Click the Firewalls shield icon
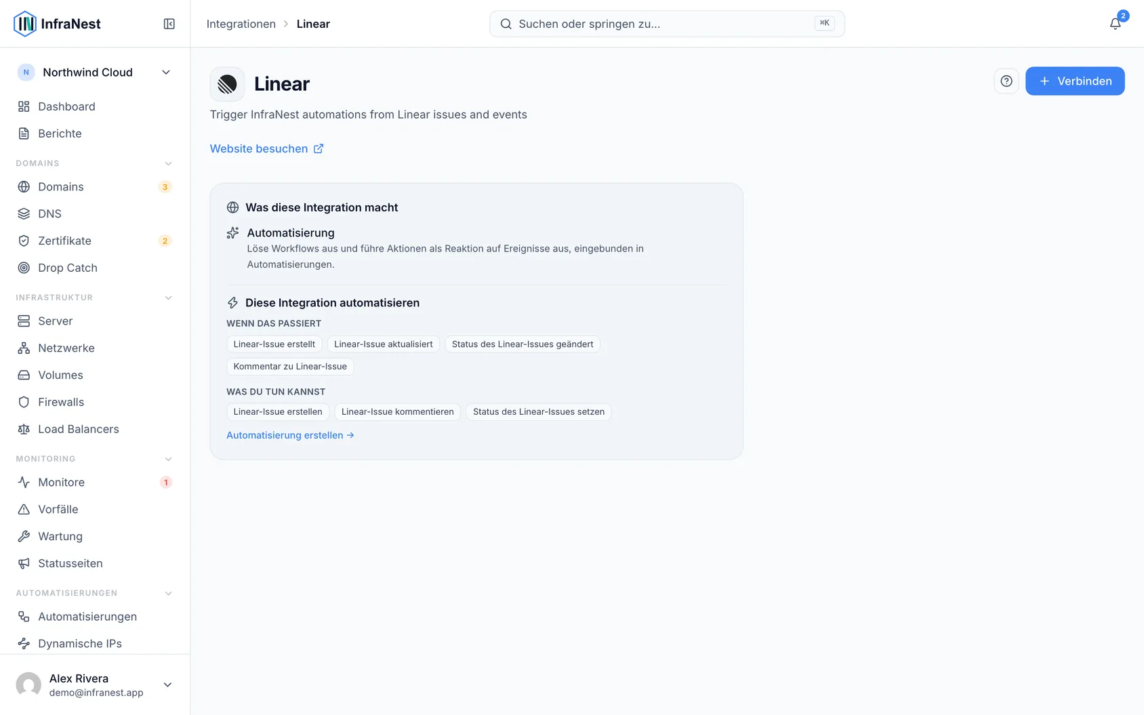1144x715 pixels. coord(24,402)
